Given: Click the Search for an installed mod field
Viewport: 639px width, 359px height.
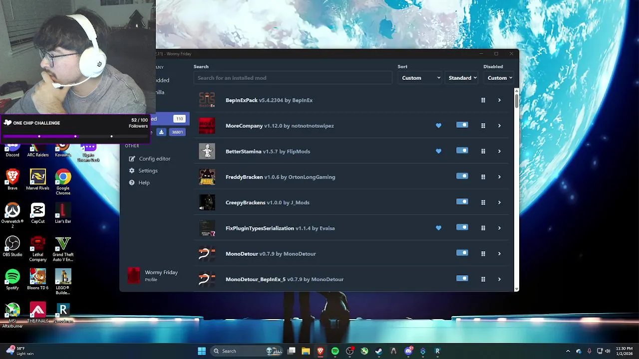Looking at the screenshot, I should click(x=293, y=78).
